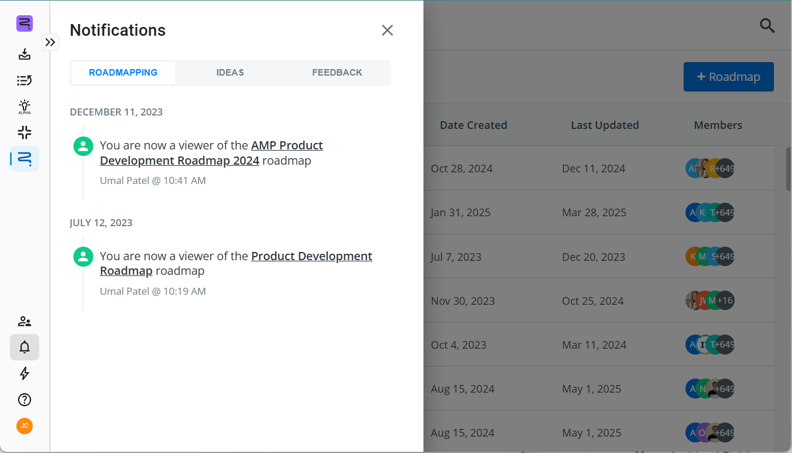This screenshot has width=792, height=453.
Task: Switch to the Feedback notifications tab
Action: coord(337,73)
